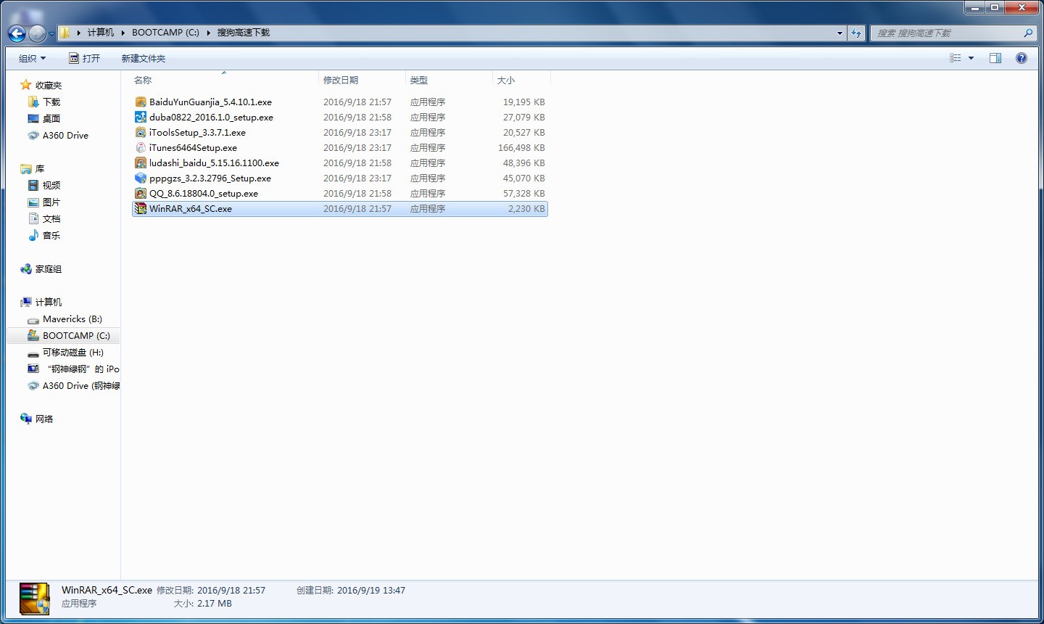Toggle the preview pane

995,58
